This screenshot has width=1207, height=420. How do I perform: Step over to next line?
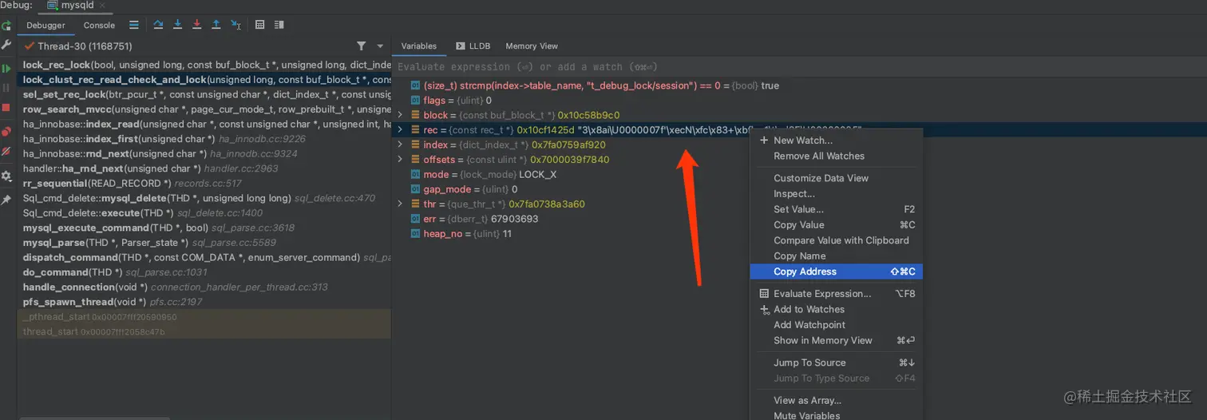tap(158, 25)
